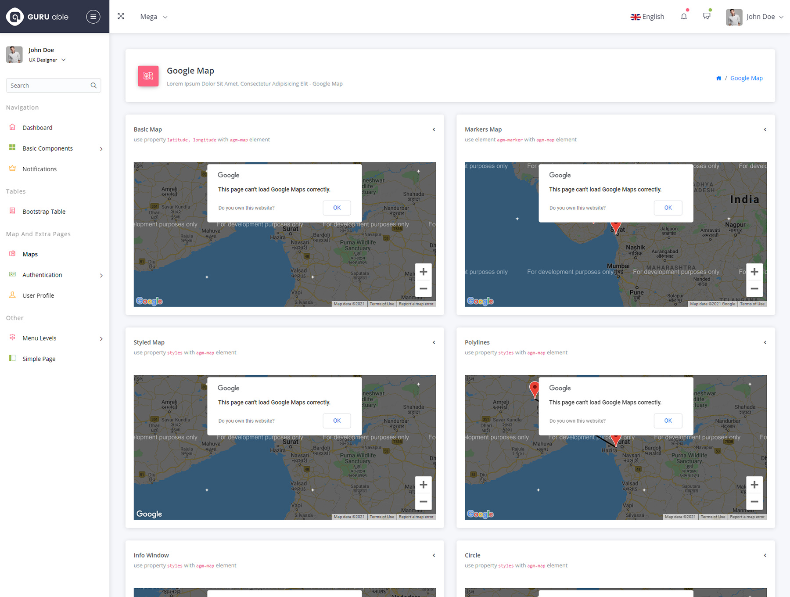This screenshot has height=597, width=790.
Task: Click the Google Map breadcrumb link
Action: [746, 78]
